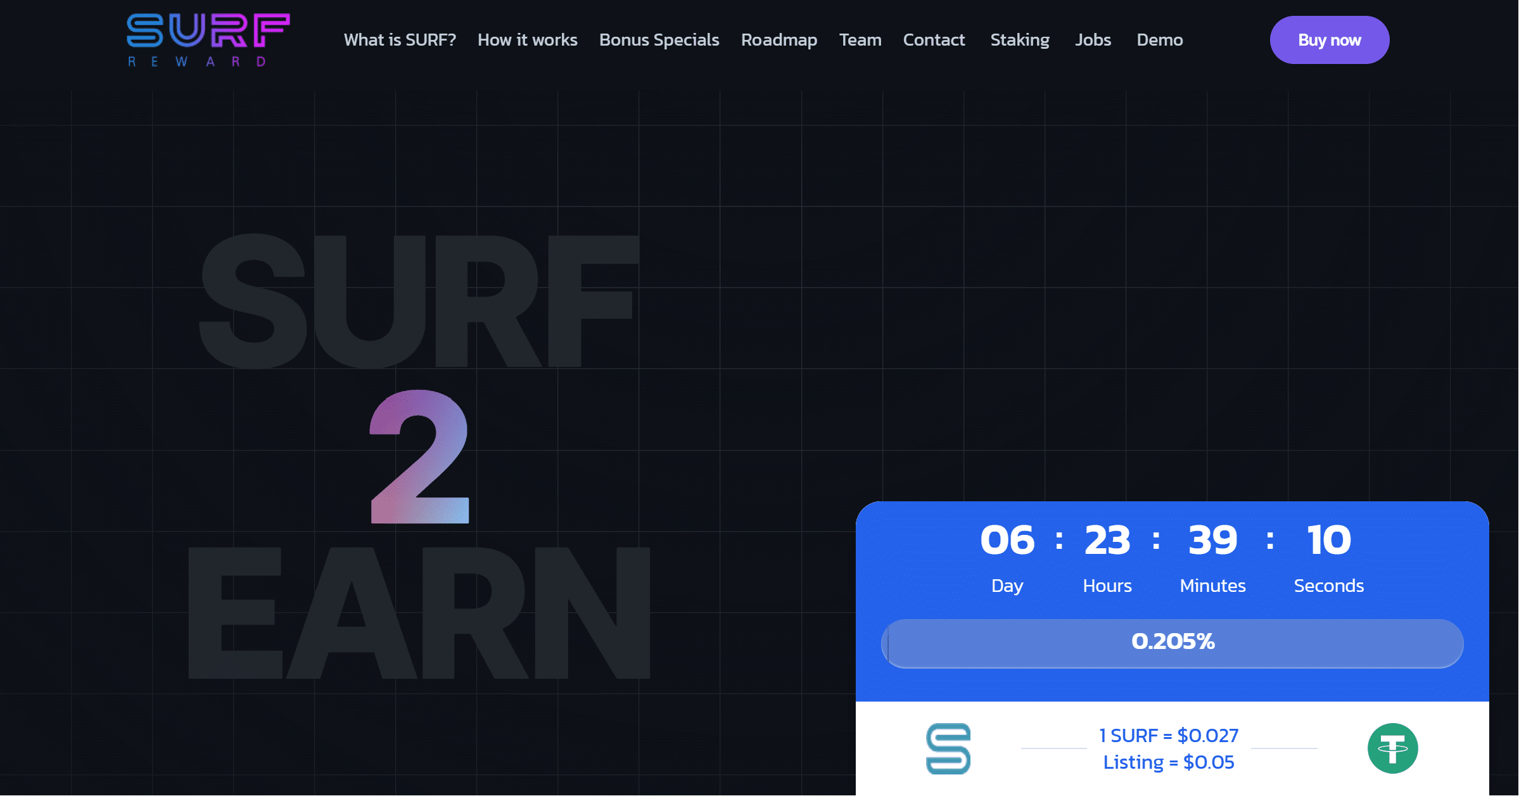The height and width of the screenshot is (796, 1519).
Task: Click the gradient "2" hero numeral
Action: click(419, 456)
